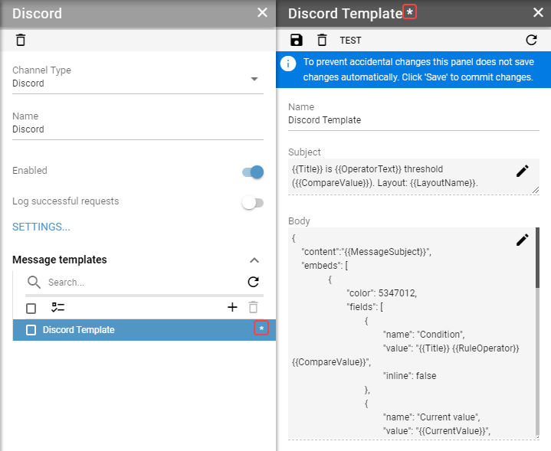Viewport: 551px width, 451px height.
Task: Click the template search field
Action: coord(138,283)
